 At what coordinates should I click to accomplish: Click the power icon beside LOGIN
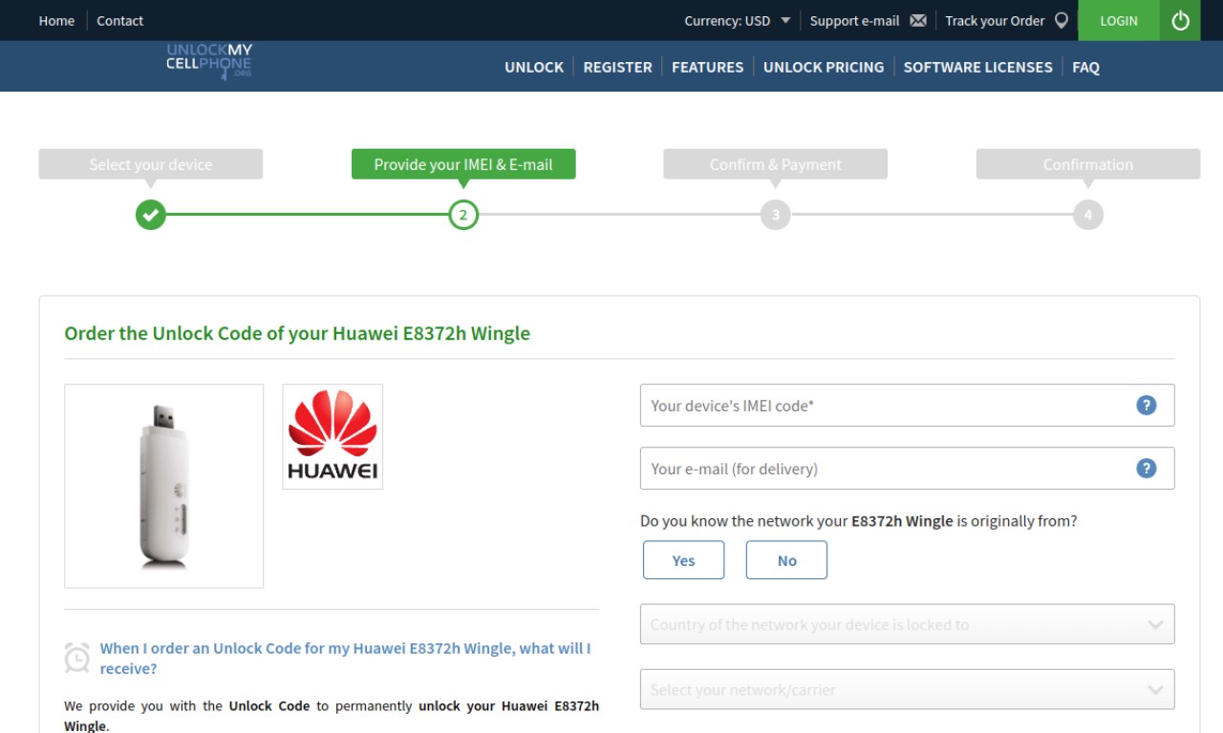1180,20
